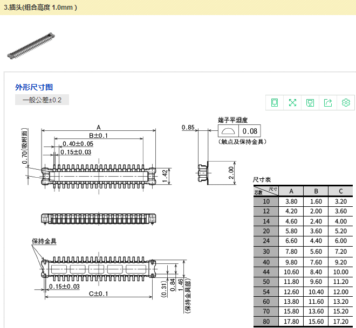Click column header B in dimension table
The height and width of the screenshot is (328, 356).
[x=316, y=191]
